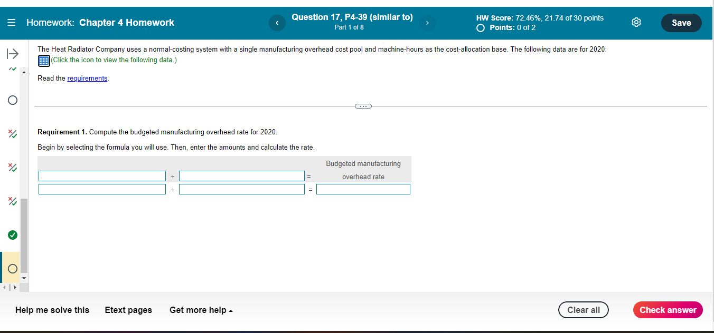Click the first formula numerator input field
The width and height of the screenshot is (714, 333).
(x=102, y=175)
